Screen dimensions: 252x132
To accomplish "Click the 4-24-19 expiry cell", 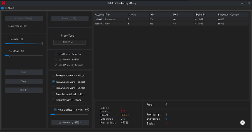I will (x=206, y=23).
